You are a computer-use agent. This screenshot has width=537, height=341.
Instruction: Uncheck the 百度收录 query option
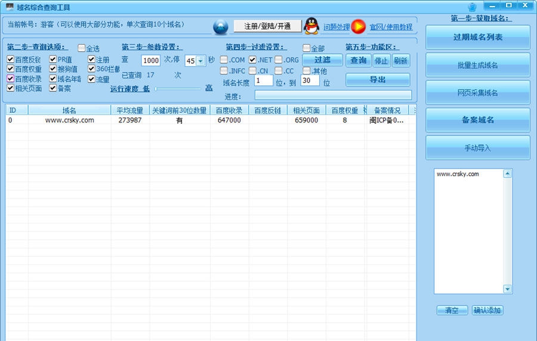coord(11,79)
